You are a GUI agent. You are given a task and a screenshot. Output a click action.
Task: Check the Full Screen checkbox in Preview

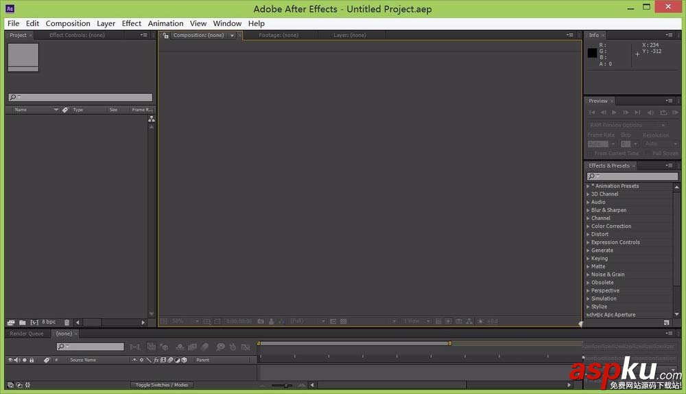point(648,154)
